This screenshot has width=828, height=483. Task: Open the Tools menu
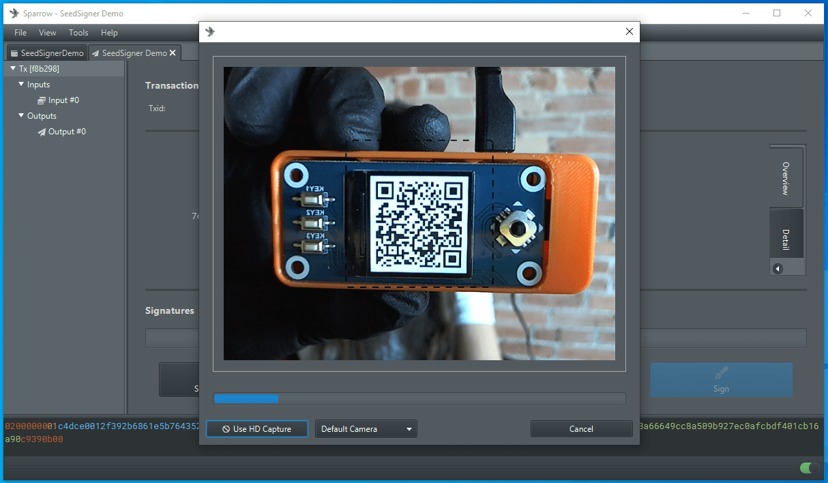pos(78,33)
